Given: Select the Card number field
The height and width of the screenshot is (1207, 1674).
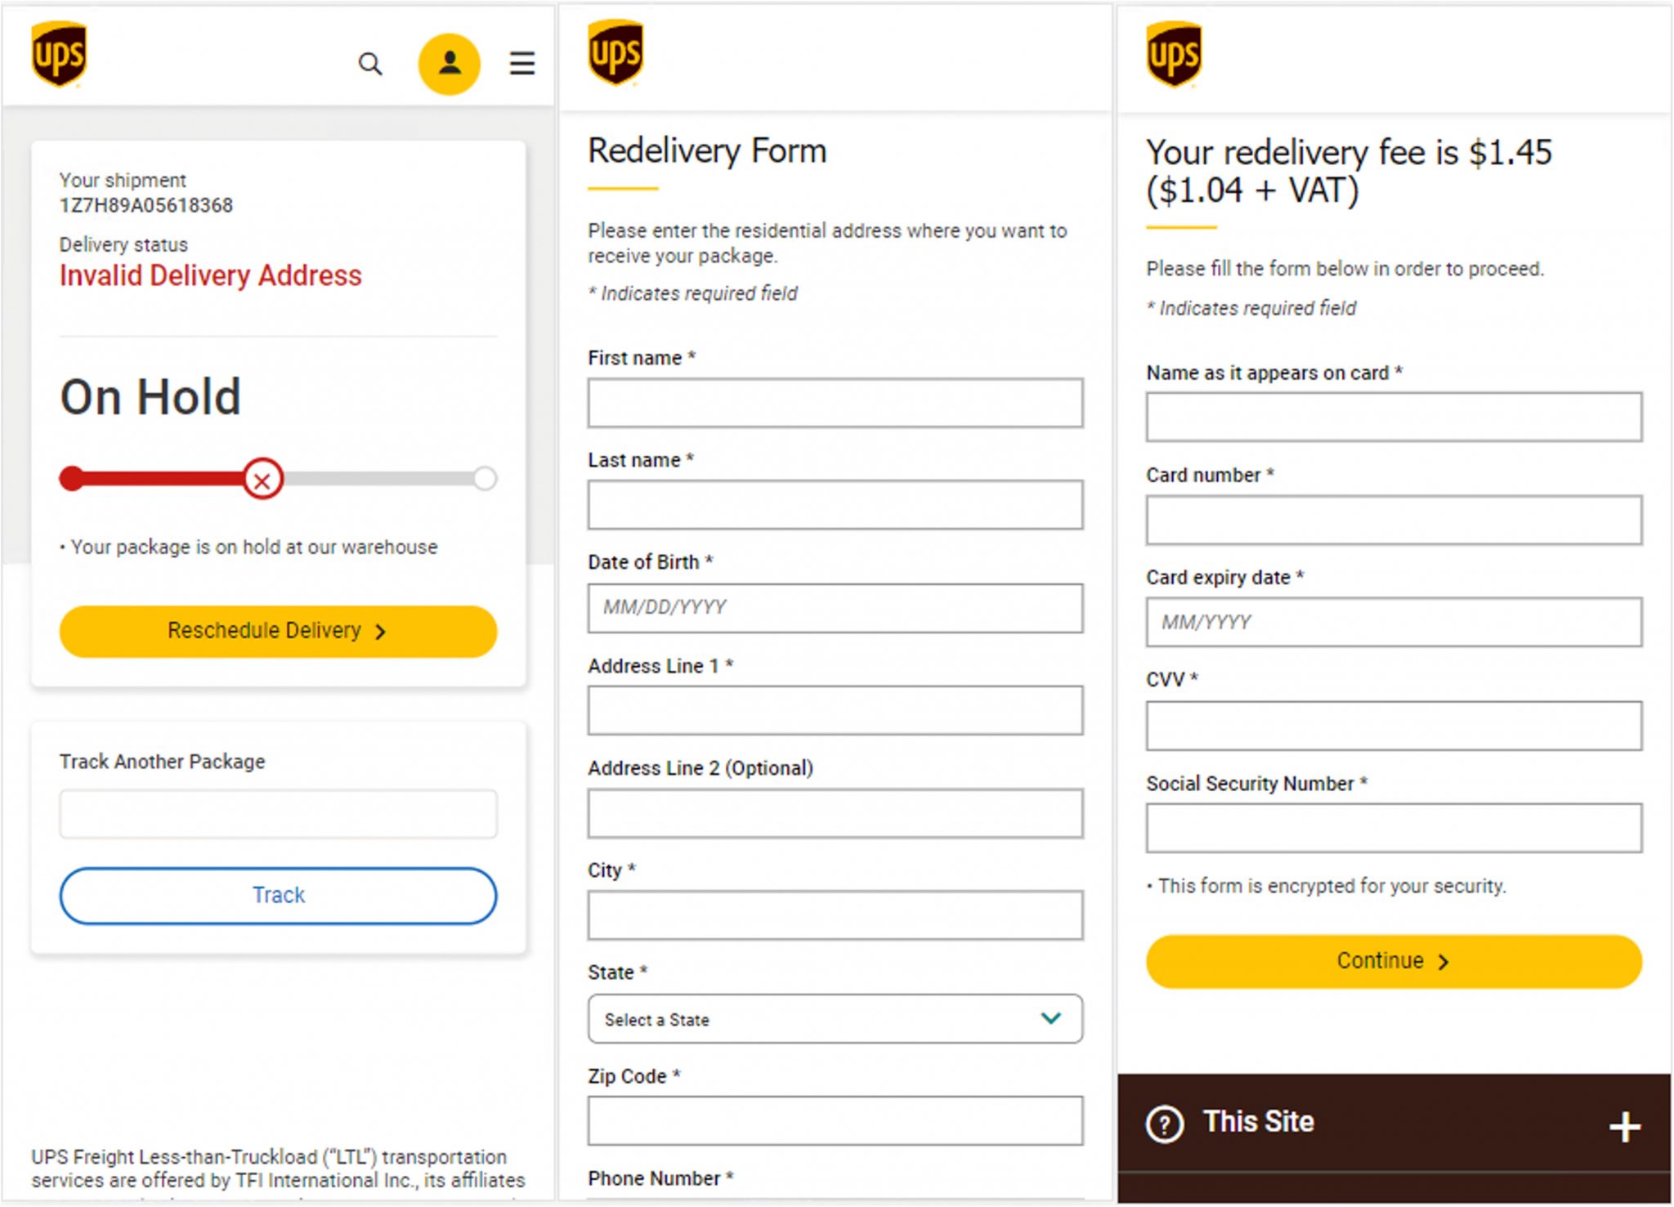Looking at the screenshot, I should (1394, 520).
